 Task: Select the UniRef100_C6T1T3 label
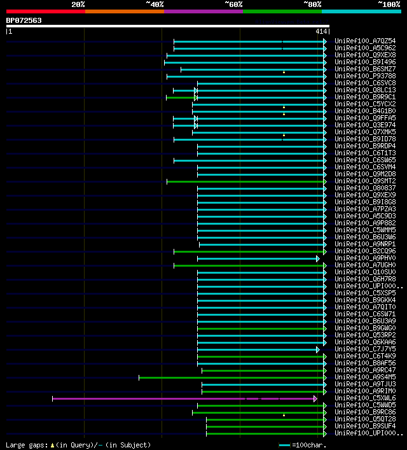click(x=365, y=153)
